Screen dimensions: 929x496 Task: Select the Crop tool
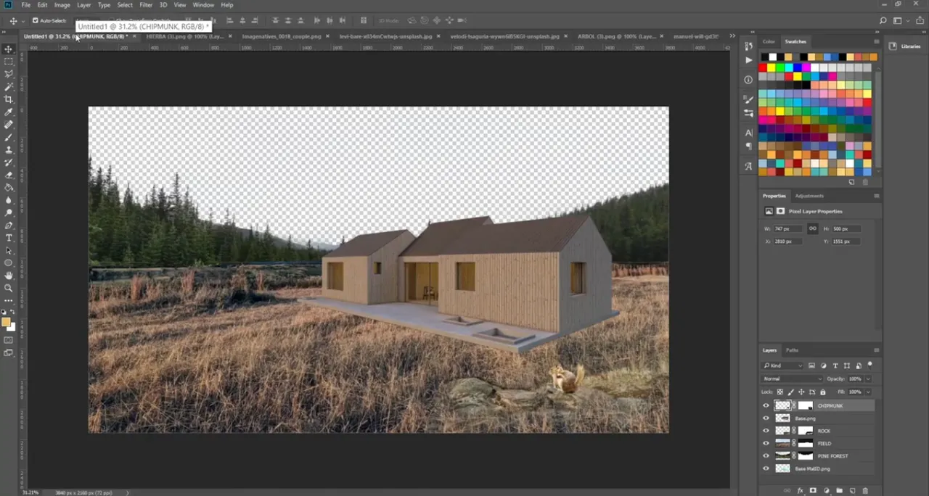click(x=9, y=99)
